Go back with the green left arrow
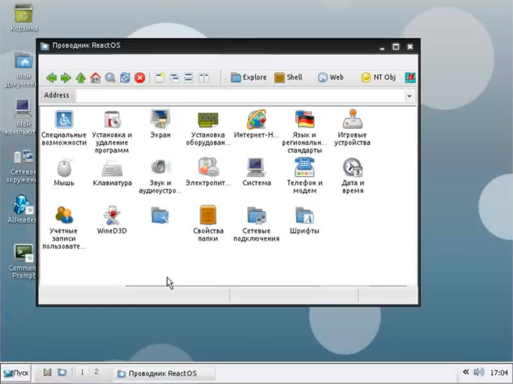The height and width of the screenshot is (384, 513). click(x=51, y=77)
